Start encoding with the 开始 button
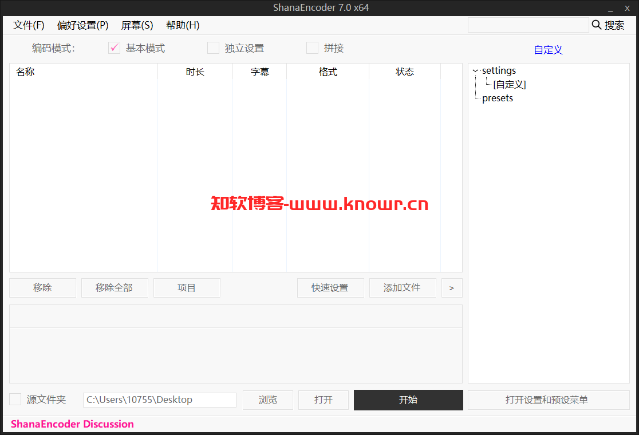The width and height of the screenshot is (639, 435). 408,400
